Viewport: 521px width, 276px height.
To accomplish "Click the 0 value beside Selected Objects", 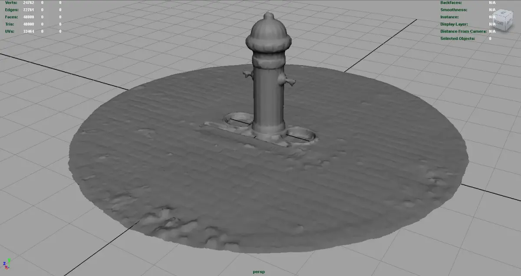I will 490,38.
